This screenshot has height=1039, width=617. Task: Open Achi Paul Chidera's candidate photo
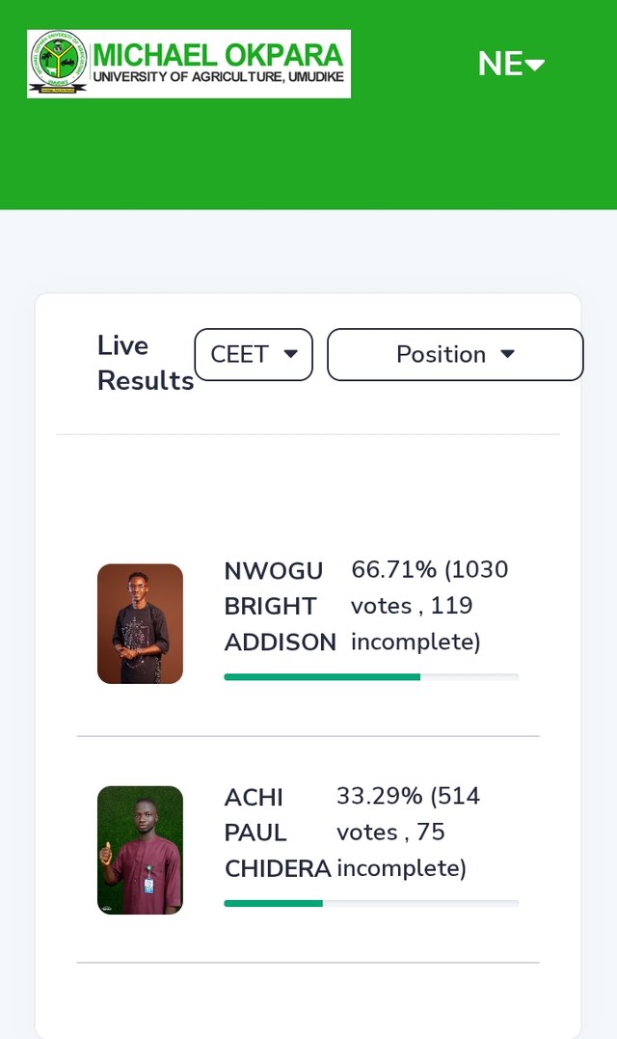tap(141, 850)
